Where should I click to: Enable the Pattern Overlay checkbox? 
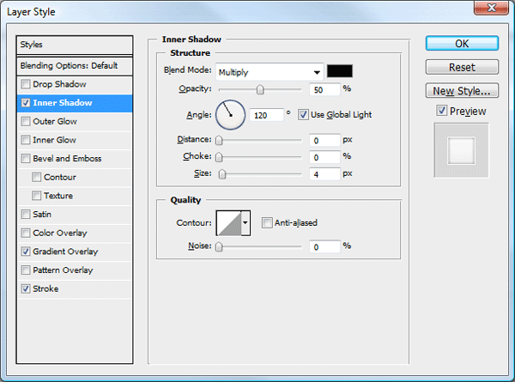point(25,270)
